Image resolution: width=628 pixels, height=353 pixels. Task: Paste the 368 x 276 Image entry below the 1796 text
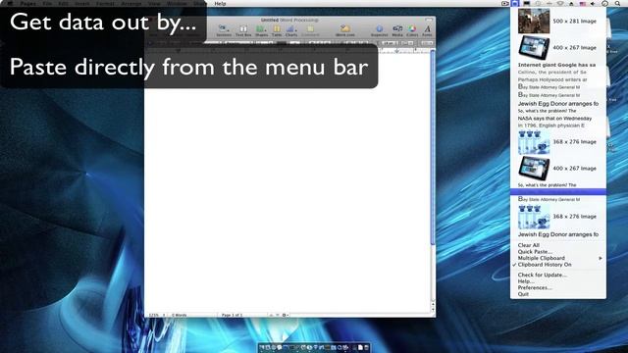(x=558, y=142)
